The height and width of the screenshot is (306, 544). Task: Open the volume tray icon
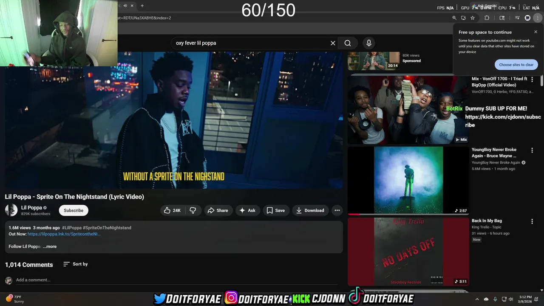pos(511,299)
